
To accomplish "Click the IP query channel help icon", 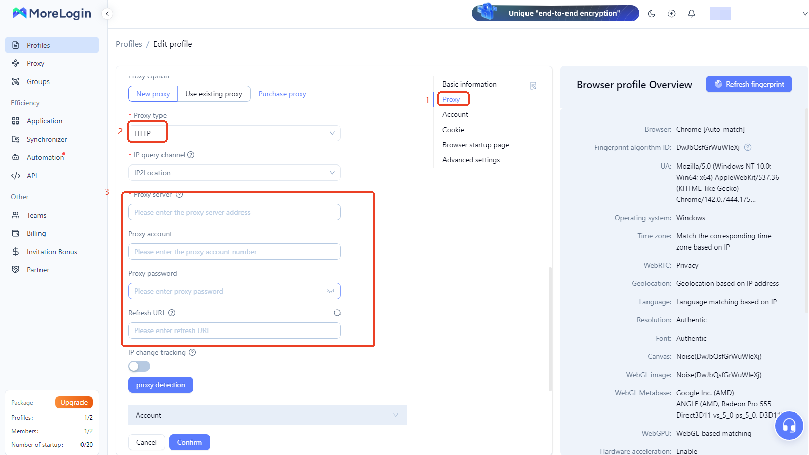I will point(191,155).
